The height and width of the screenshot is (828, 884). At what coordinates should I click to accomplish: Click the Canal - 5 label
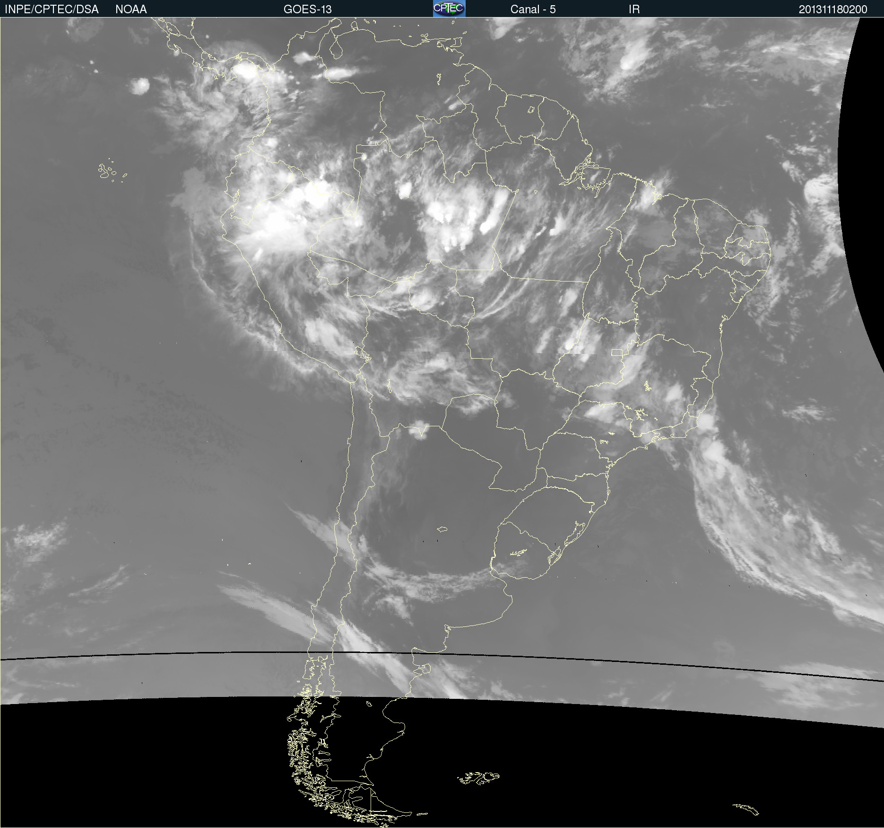coord(533,9)
